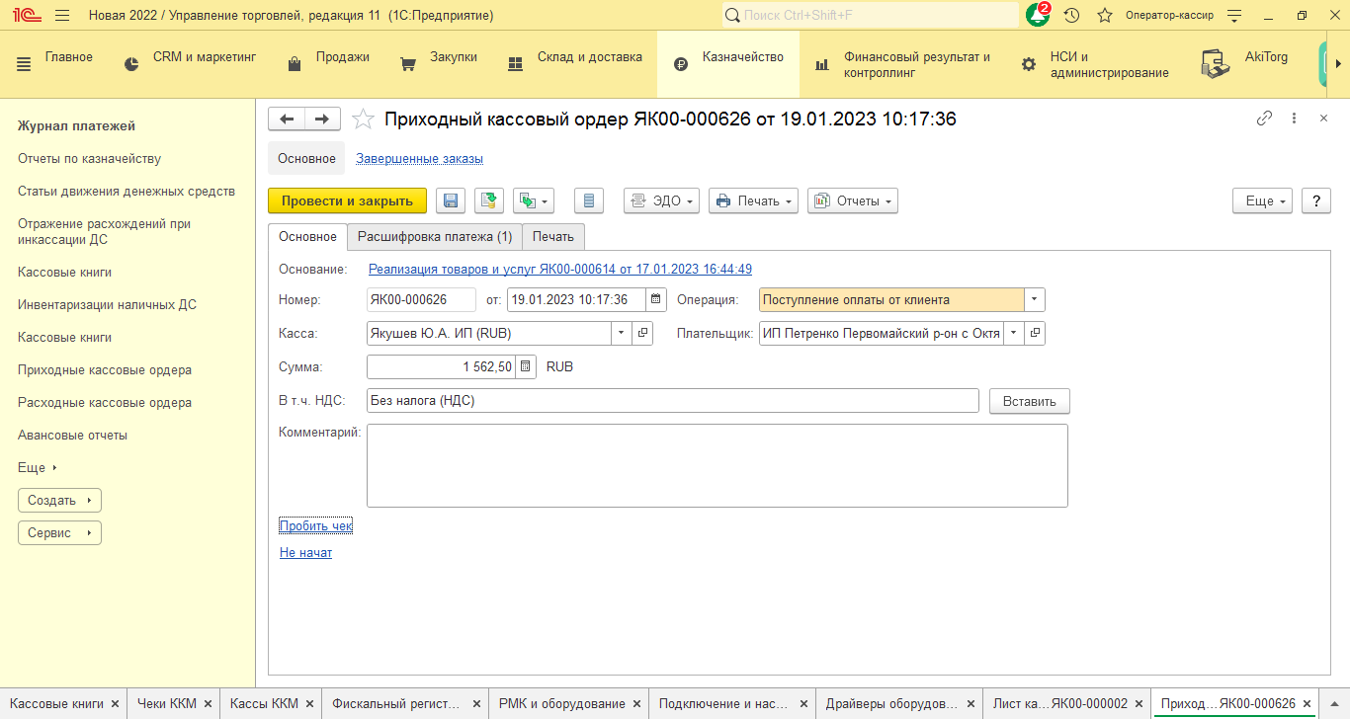The height and width of the screenshot is (719, 1350).
Task: Open the history clock icon
Action: 1071,16
